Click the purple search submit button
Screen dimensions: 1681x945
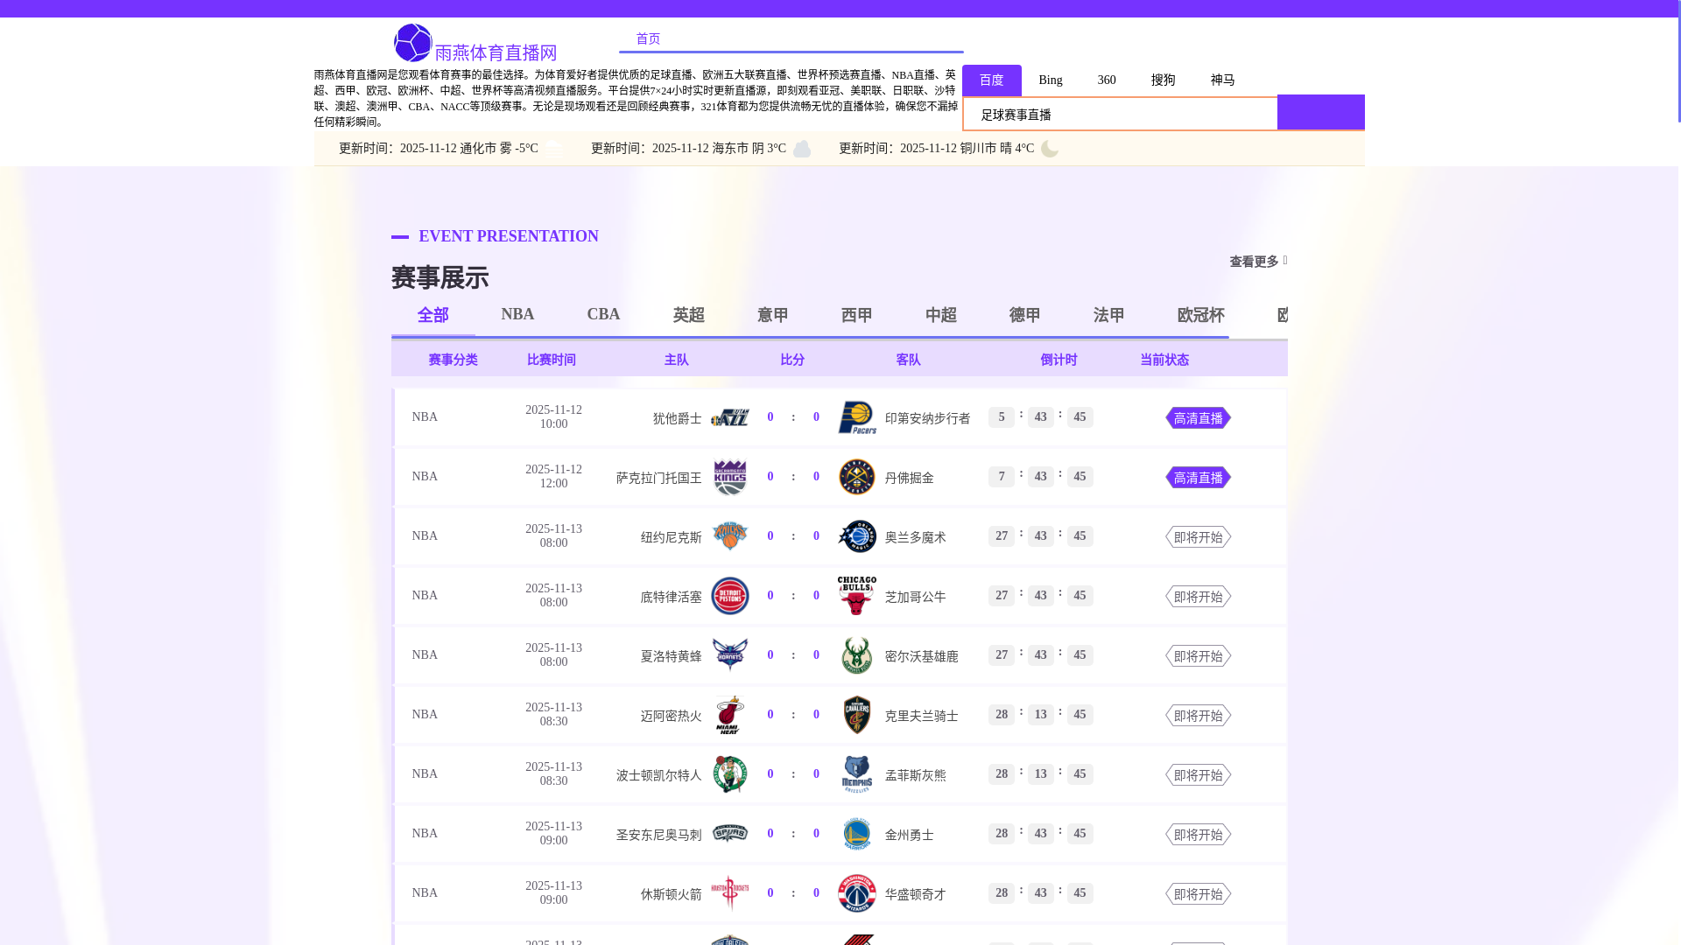pos(1321,112)
